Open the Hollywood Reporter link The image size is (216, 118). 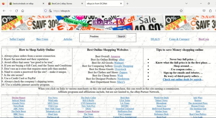tap(161, 109)
